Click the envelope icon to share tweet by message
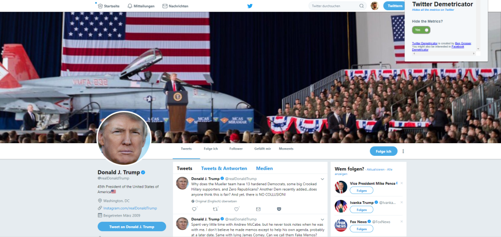Screen dimensions: 501x237 point(258,209)
